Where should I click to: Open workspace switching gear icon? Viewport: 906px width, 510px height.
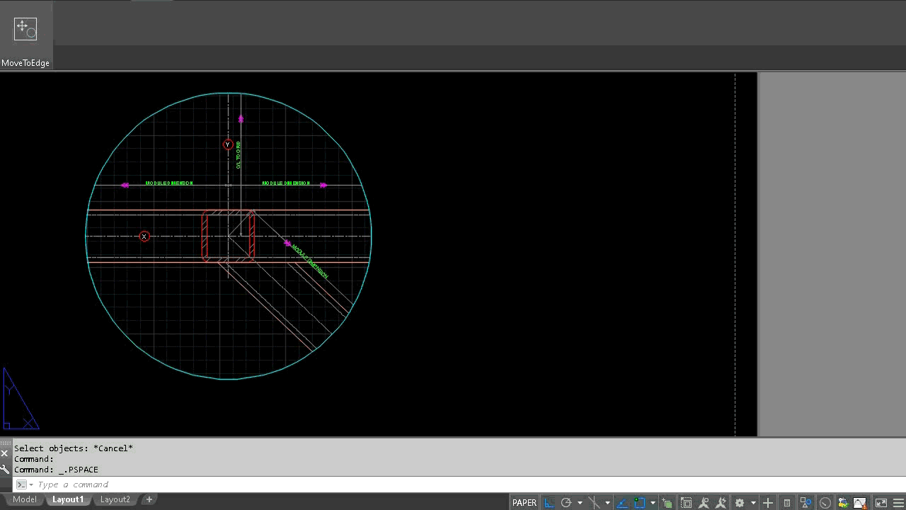(x=740, y=503)
